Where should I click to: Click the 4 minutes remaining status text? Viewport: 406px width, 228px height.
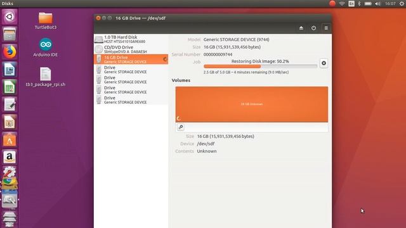[x=246, y=72]
